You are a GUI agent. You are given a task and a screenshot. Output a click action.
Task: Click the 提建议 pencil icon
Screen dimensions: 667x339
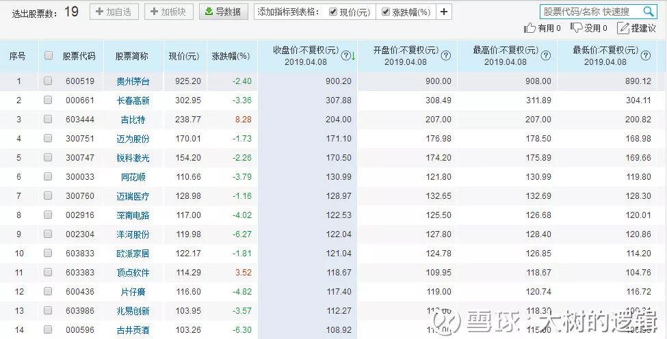pos(623,28)
